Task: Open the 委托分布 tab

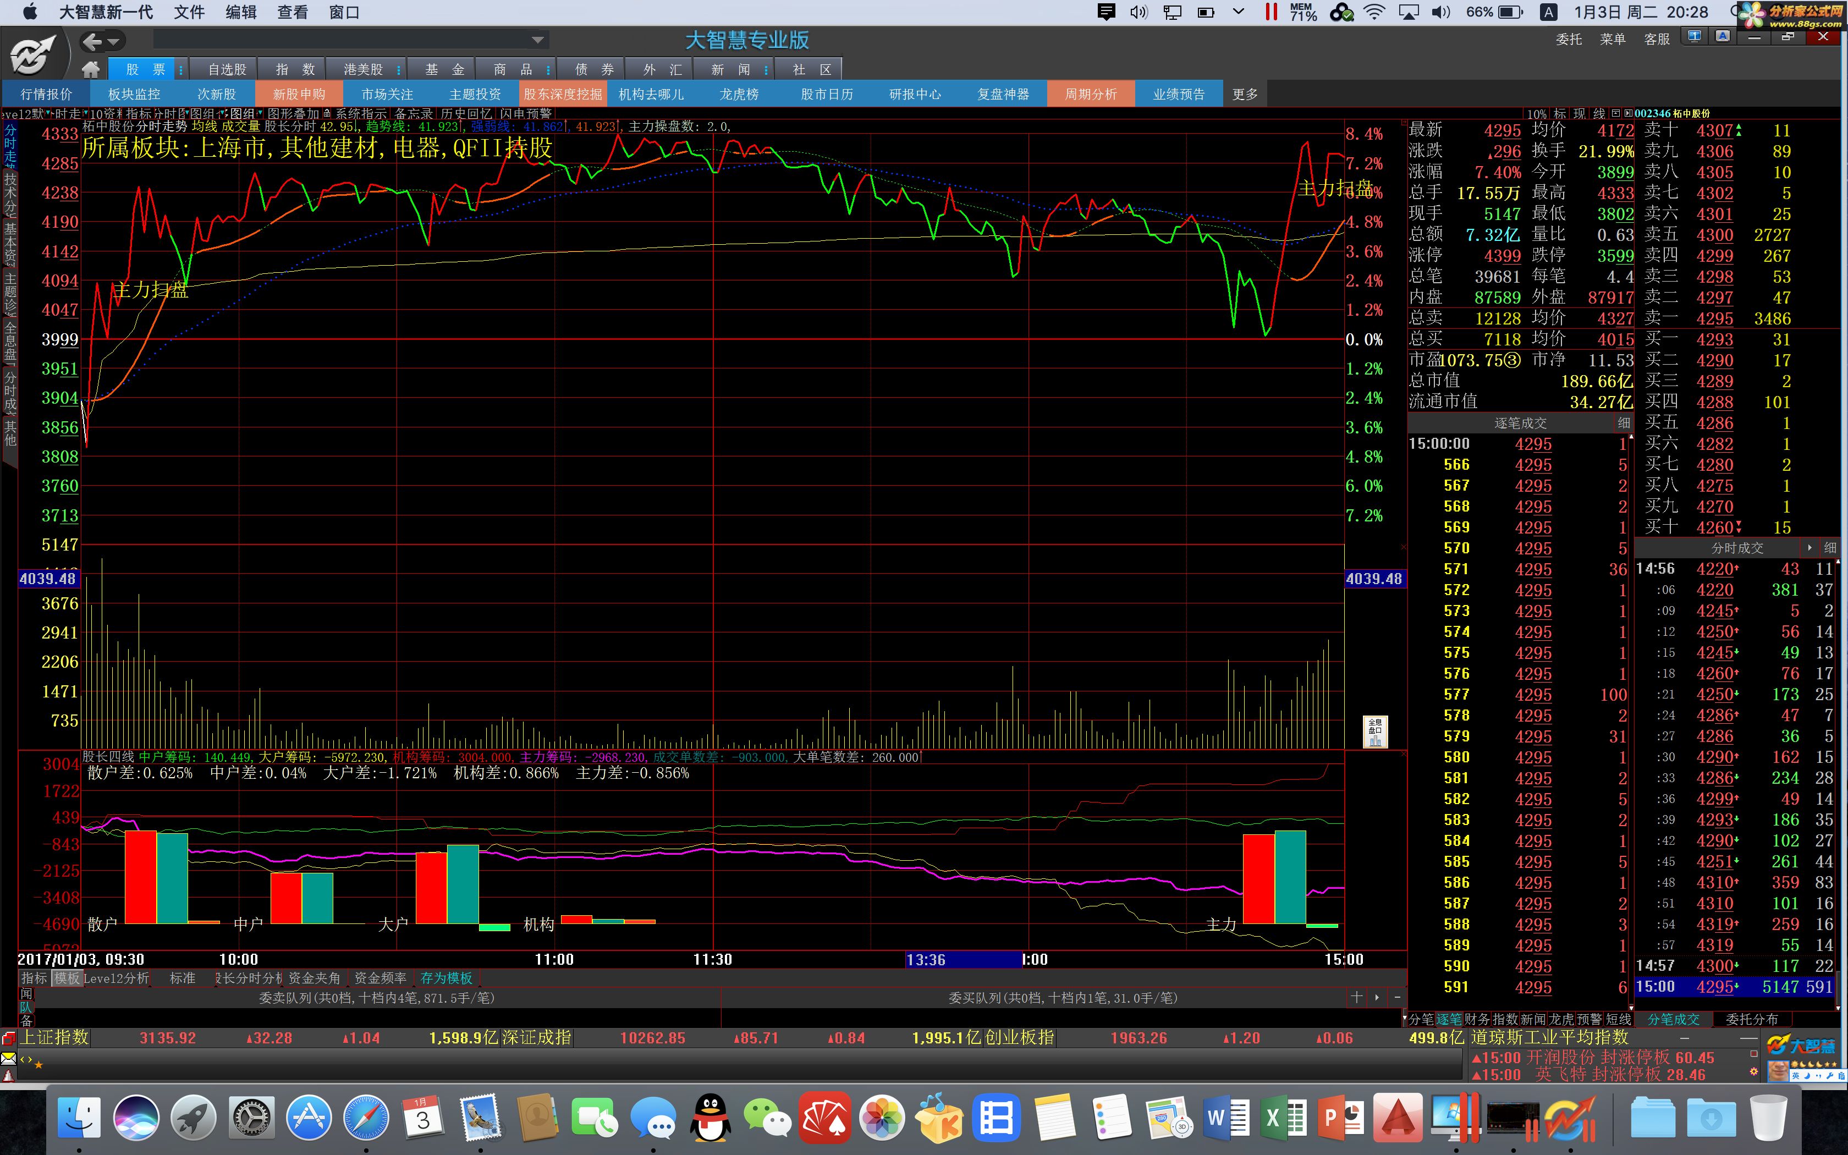Action: click(x=1751, y=1019)
